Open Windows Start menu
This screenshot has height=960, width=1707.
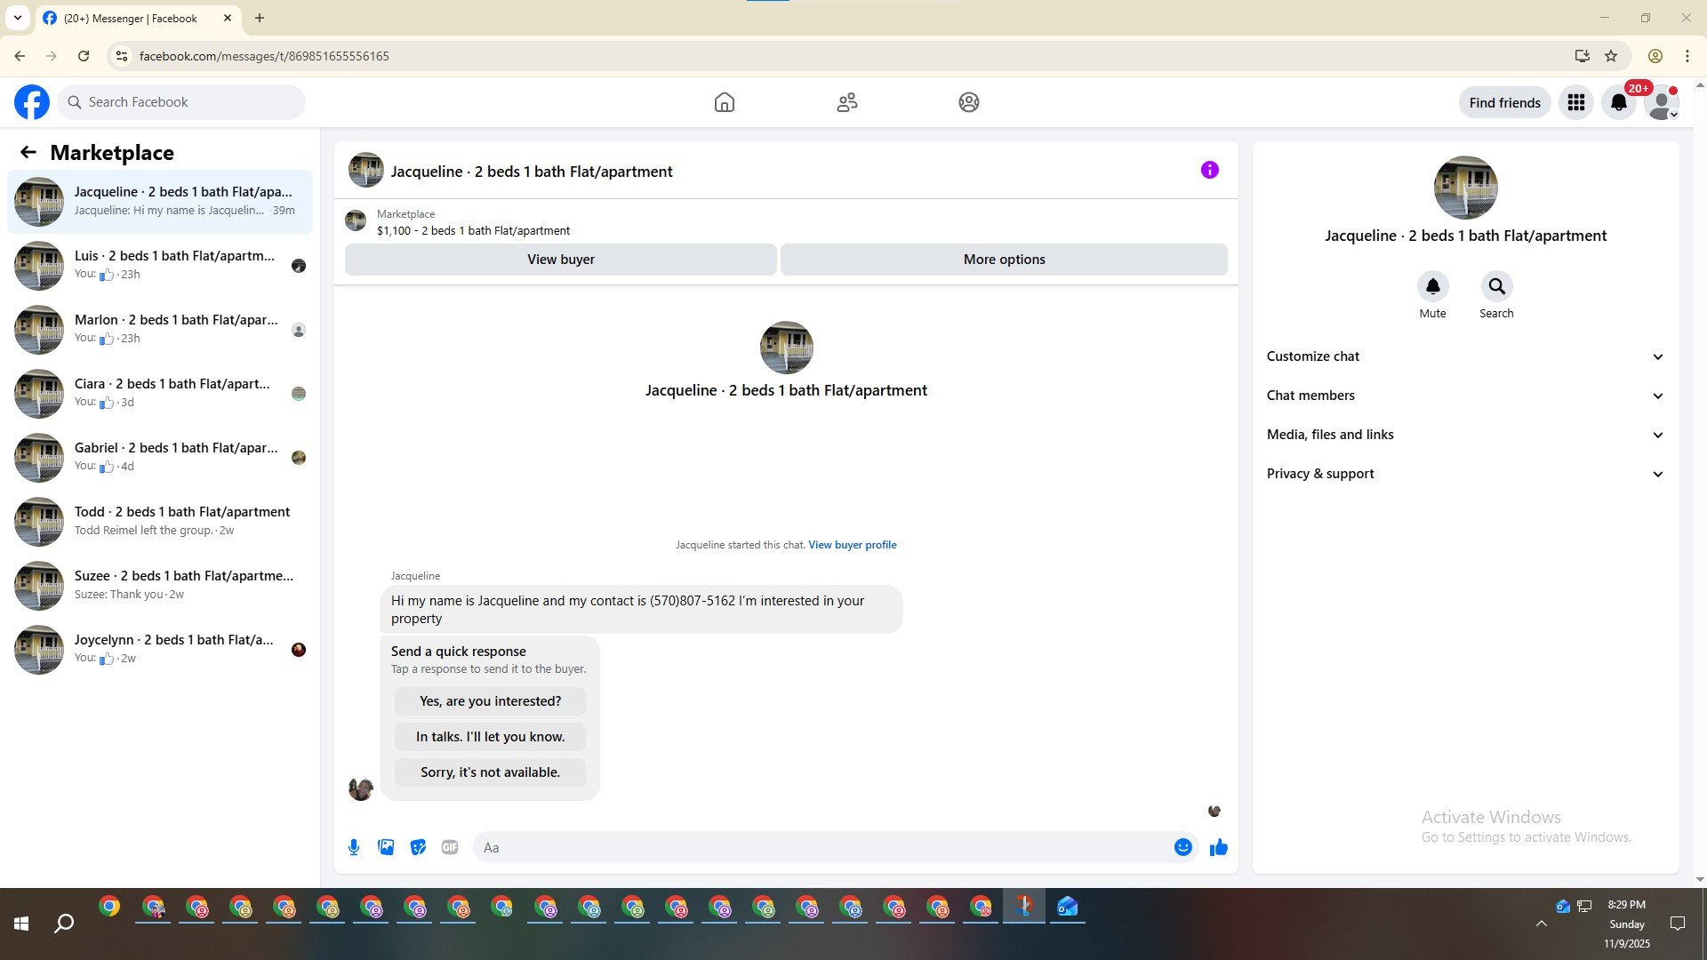[21, 924]
